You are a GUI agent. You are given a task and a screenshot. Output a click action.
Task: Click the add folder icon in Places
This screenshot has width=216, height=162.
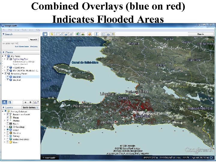pos(37,102)
